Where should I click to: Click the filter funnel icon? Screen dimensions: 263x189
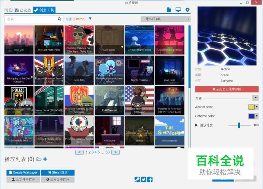(90, 19)
